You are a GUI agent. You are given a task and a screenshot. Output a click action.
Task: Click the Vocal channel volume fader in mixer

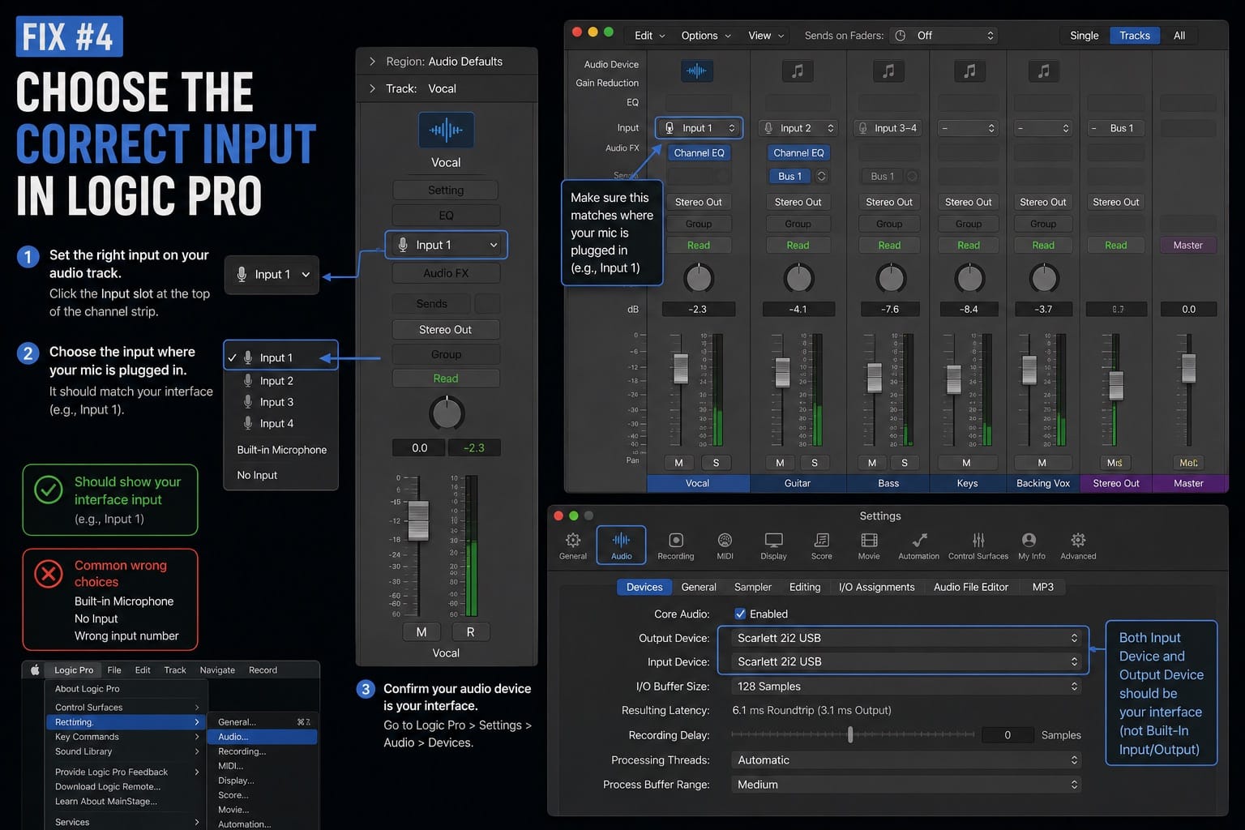coord(681,368)
